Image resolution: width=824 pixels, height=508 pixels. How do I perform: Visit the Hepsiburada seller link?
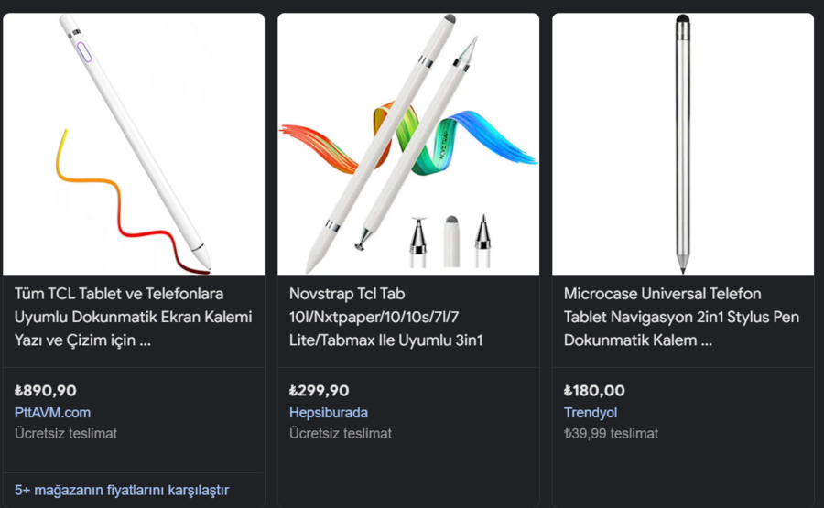[328, 412]
